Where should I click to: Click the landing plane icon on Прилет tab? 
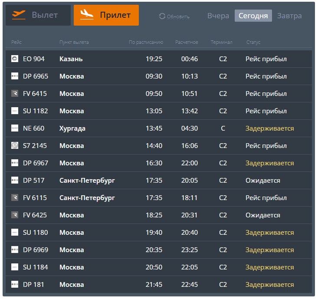click(87, 15)
